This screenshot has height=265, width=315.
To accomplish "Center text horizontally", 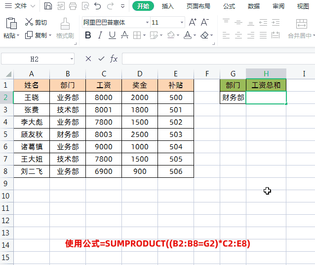I will [238, 35].
